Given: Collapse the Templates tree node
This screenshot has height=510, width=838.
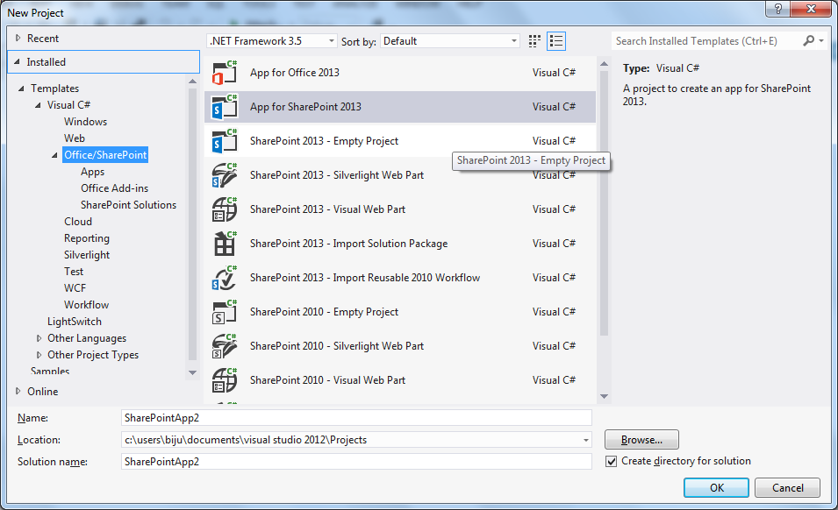Looking at the screenshot, I should (x=21, y=89).
